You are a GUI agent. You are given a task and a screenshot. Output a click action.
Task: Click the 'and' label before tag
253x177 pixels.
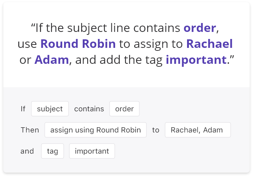[27, 151]
